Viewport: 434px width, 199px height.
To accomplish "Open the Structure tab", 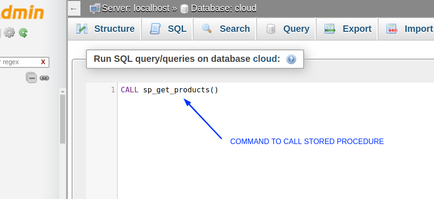I will pyautogui.click(x=105, y=29).
